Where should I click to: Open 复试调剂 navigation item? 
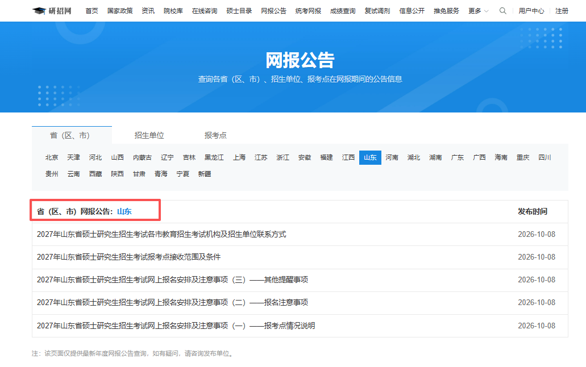click(377, 11)
